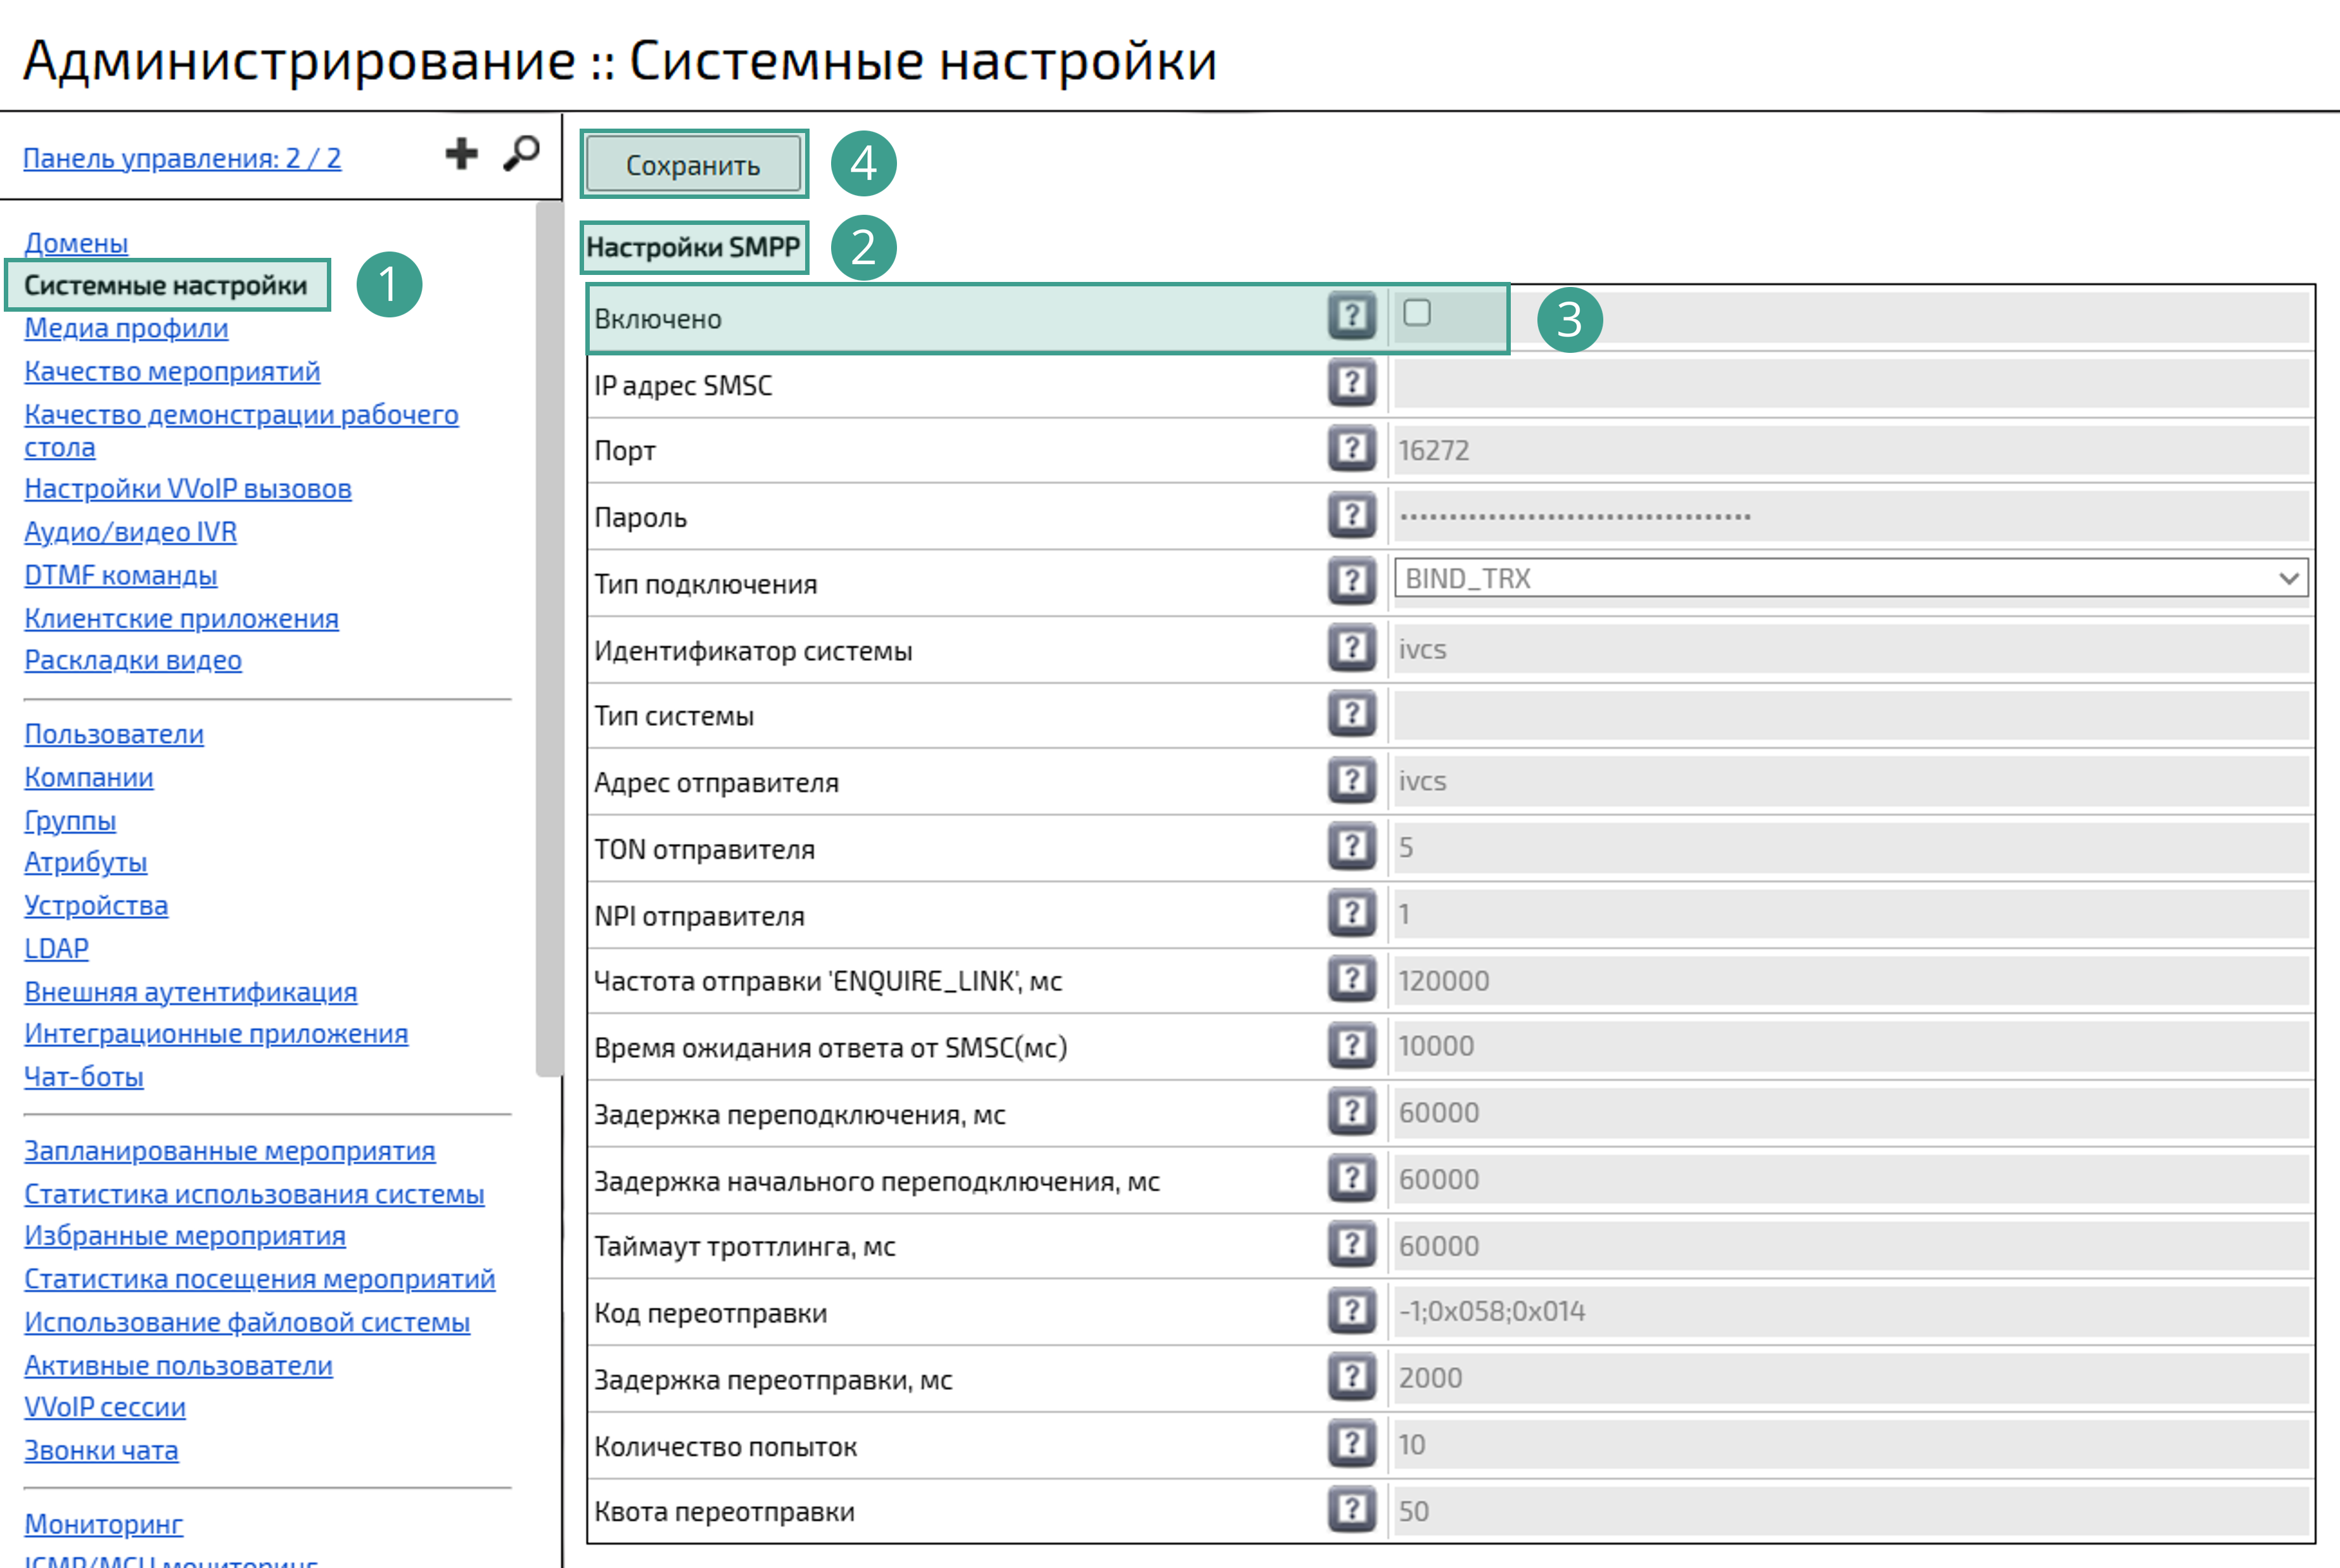Show help for 'Пароль' field

(1351, 516)
